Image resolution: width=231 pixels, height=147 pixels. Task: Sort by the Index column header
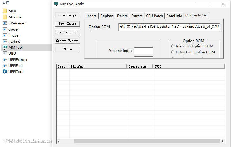pyautogui.click(x=63, y=67)
